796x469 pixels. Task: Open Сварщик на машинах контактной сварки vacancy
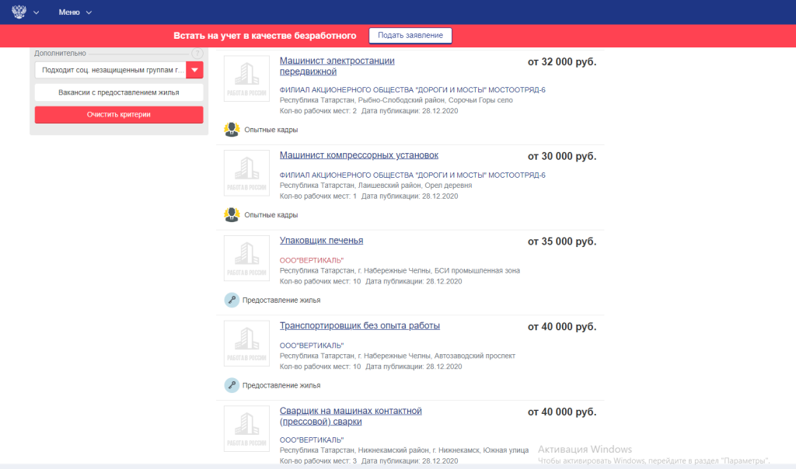coord(350,416)
